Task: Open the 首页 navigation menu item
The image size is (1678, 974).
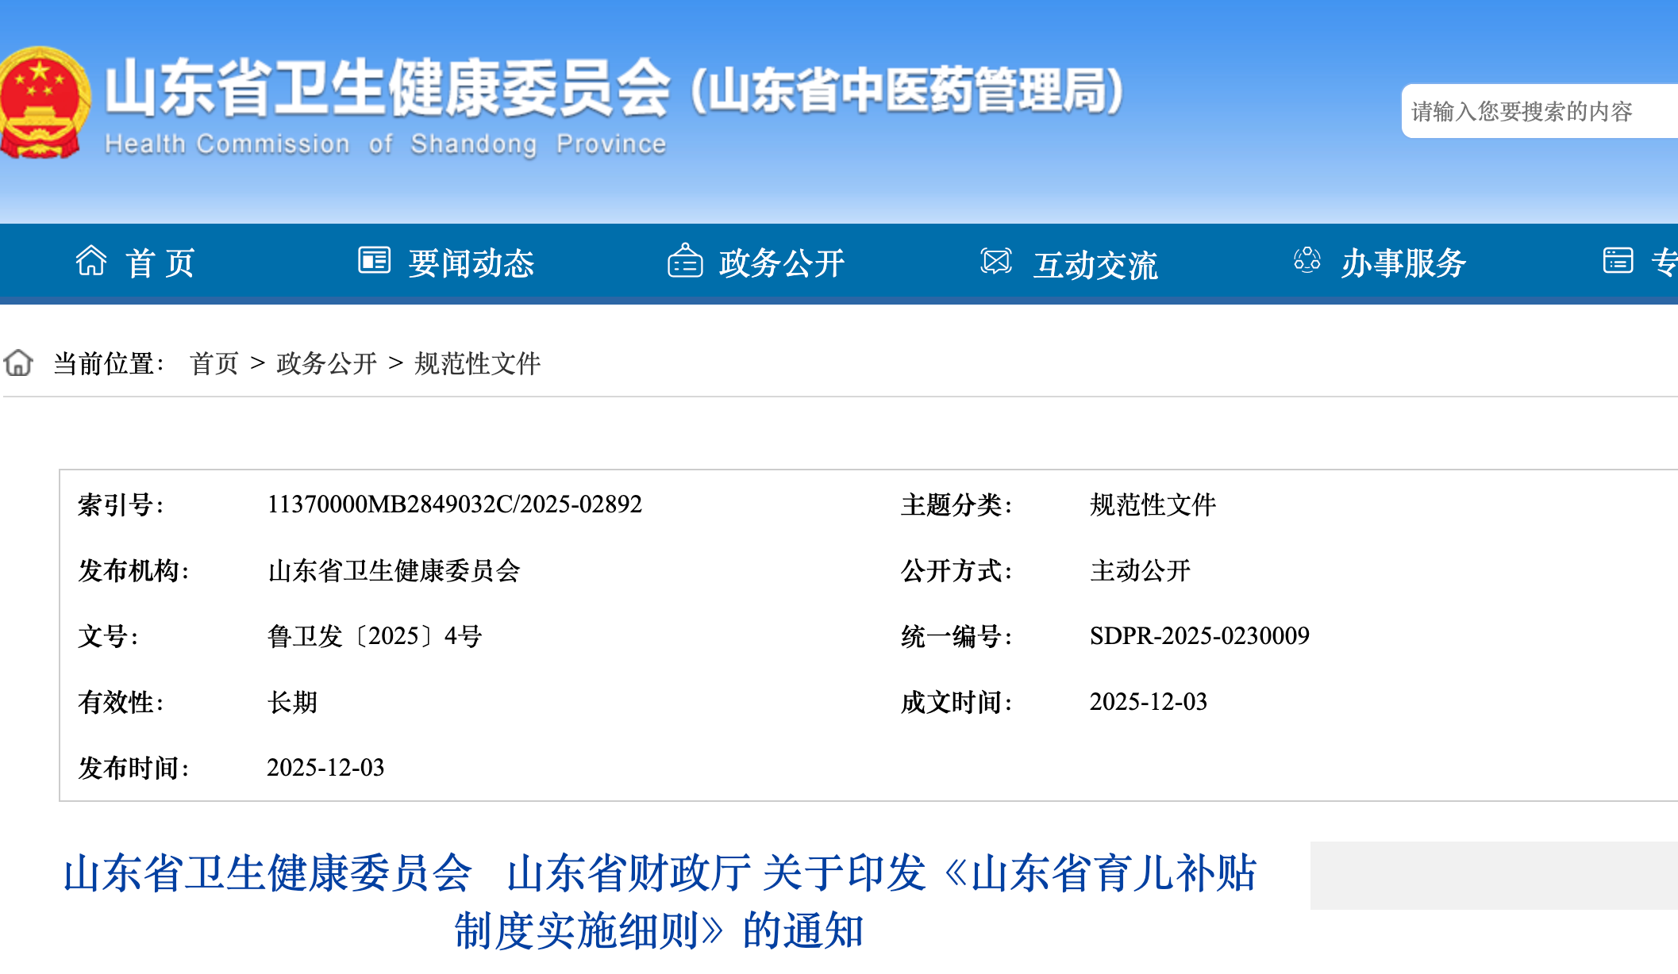Action: [160, 263]
